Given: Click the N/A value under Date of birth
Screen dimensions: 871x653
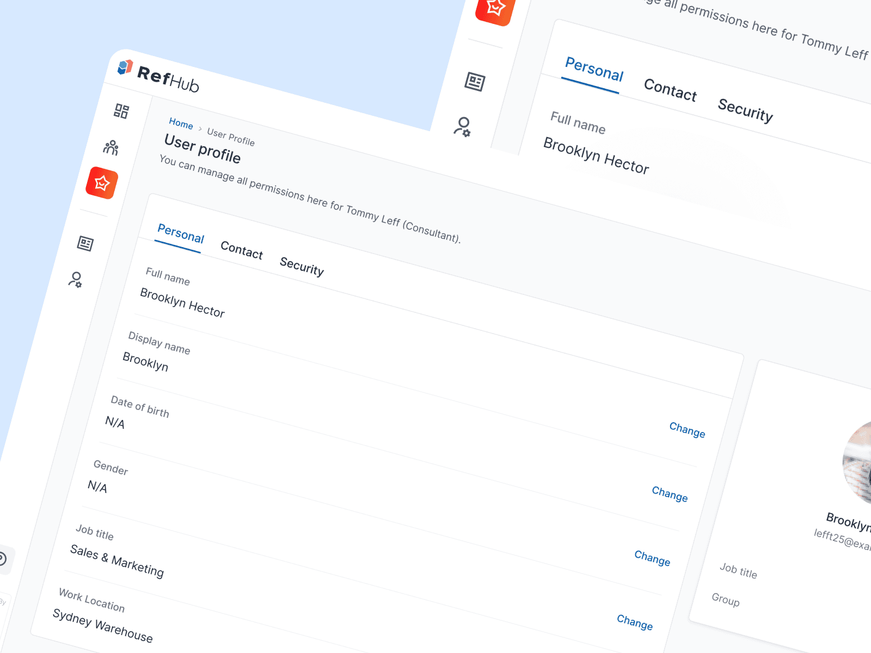Looking at the screenshot, I should [x=115, y=422].
